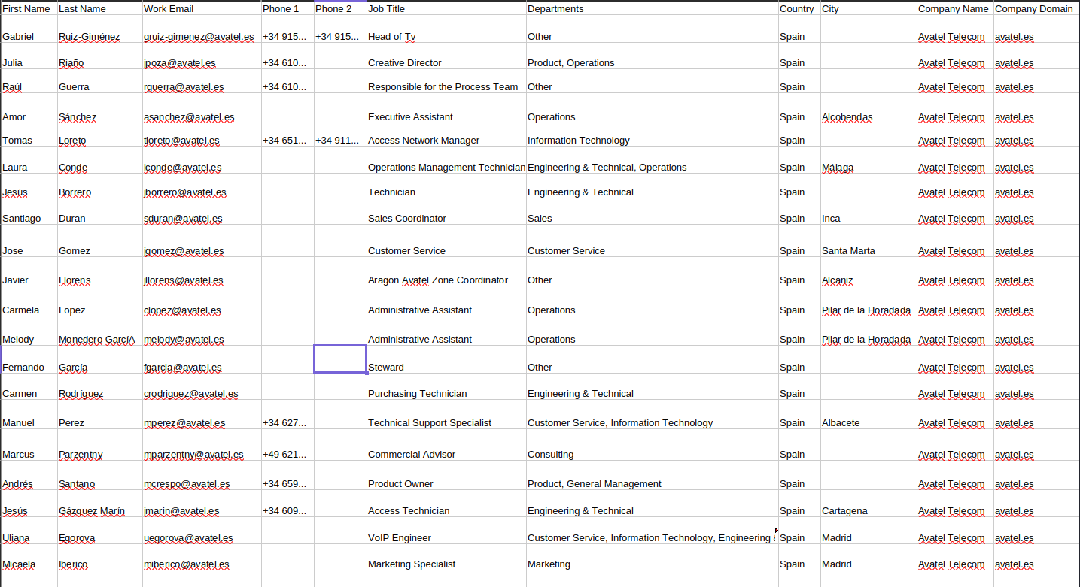1080x587 pixels.
Task: Select the Work Email header cell
Action: [x=202, y=8]
